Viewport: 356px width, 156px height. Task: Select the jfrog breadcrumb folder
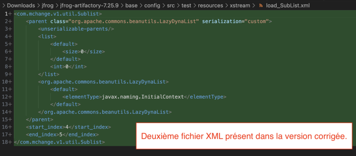click(x=47, y=6)
